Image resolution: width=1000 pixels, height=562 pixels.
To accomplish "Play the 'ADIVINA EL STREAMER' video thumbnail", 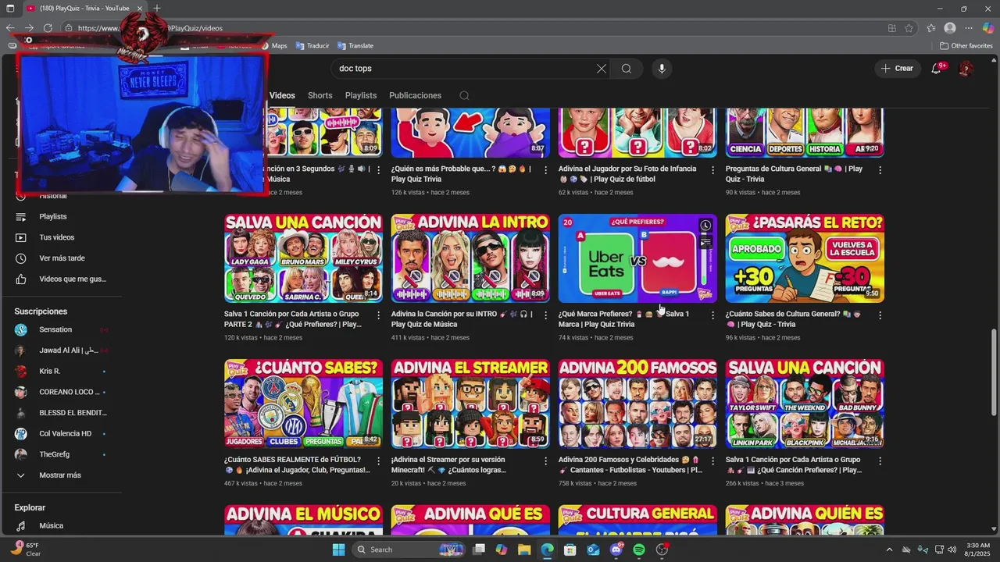I will pos(470,404).
